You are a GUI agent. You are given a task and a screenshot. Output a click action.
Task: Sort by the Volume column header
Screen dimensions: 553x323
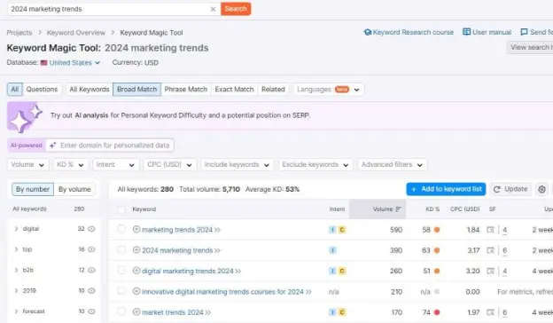pyautogui.click(x=378, y=209)
